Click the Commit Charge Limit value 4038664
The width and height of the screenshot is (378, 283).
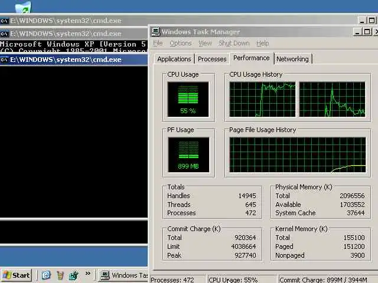coord(243,246)
